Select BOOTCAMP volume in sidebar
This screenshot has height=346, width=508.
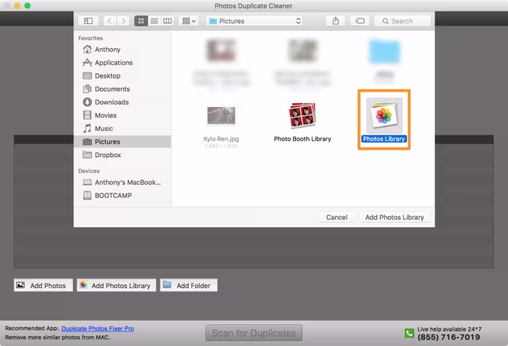pos(122,195)
